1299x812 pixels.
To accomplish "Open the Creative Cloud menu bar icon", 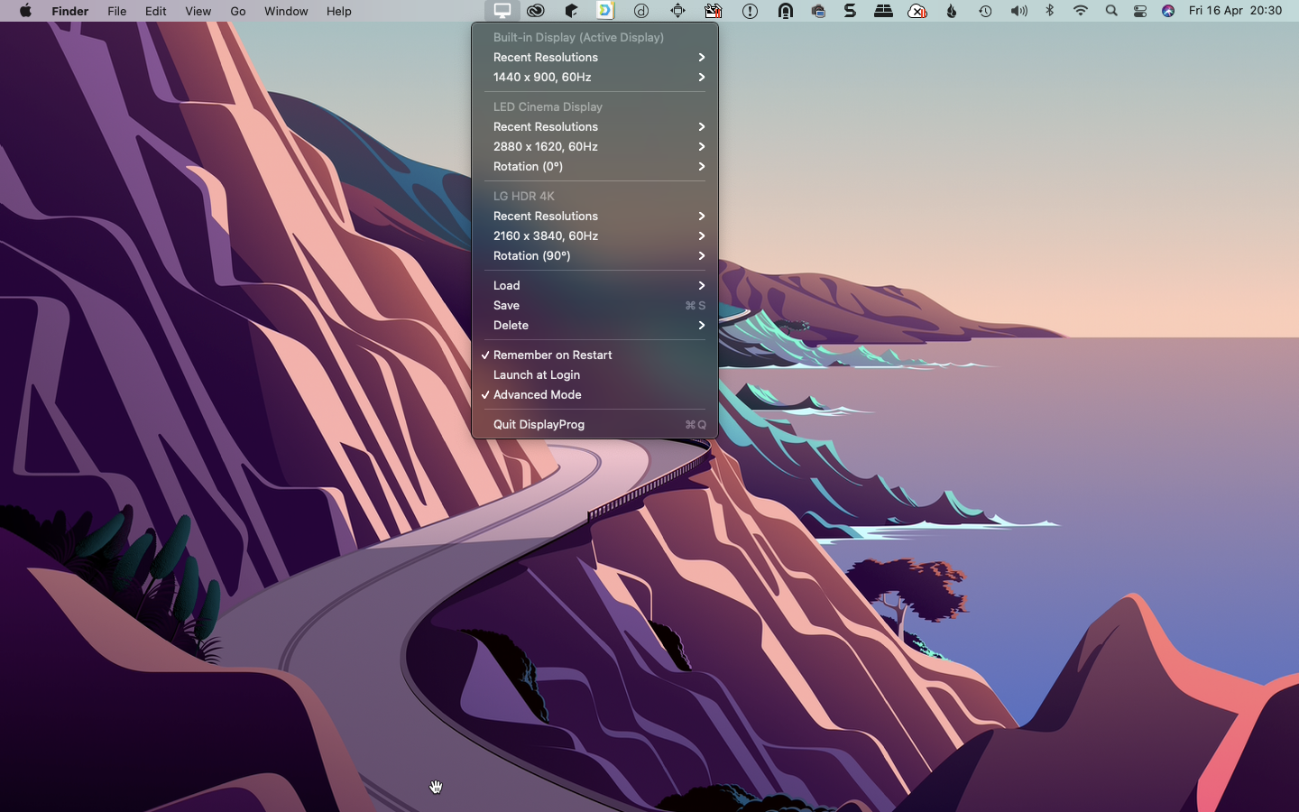I will tap(536, 11).
